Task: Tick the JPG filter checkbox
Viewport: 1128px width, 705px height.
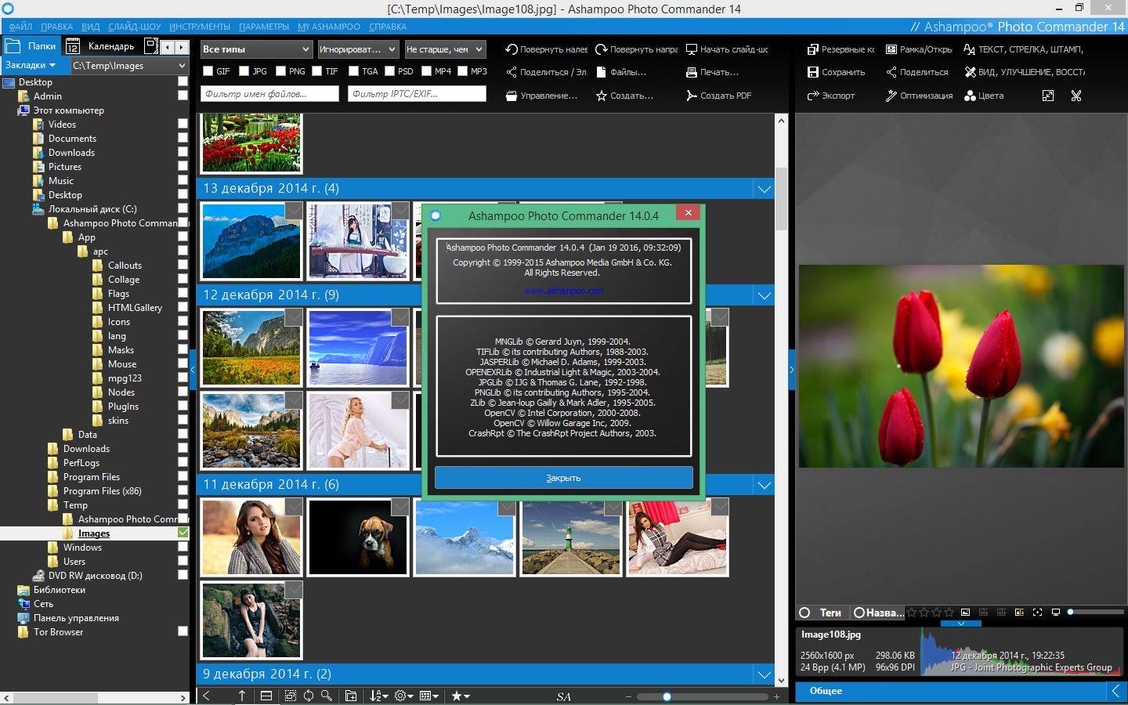Action: click(244, 71)
